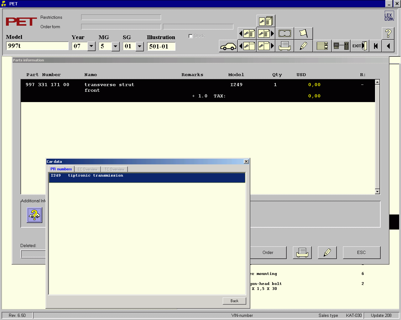The image size is (401, 320).
Task: Click the back arrow icon in toolbar
Action: click(388, 46)
